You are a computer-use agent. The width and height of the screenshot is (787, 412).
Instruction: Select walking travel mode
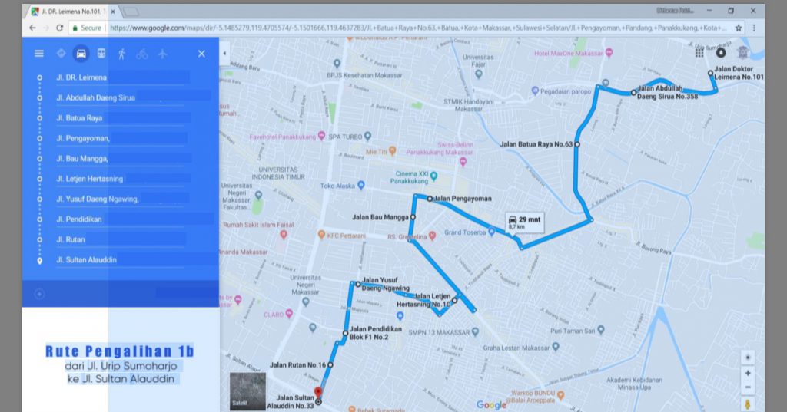[x=121, y=54]
